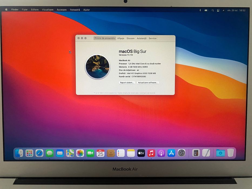Open Launchpad in the Dock

(x=29, y=153)
